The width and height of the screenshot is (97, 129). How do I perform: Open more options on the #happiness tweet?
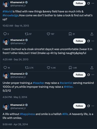[93, 106]
